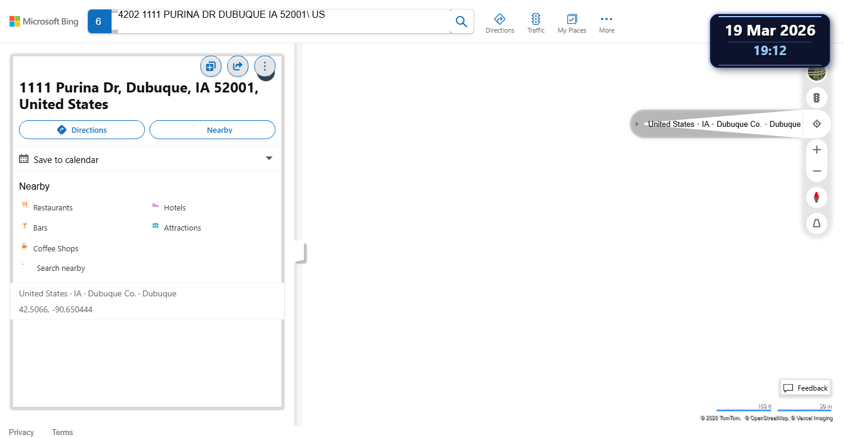The image size is (844, 438).
Task: Collapse the side panel with handle
Action: (x=300, y=252)
